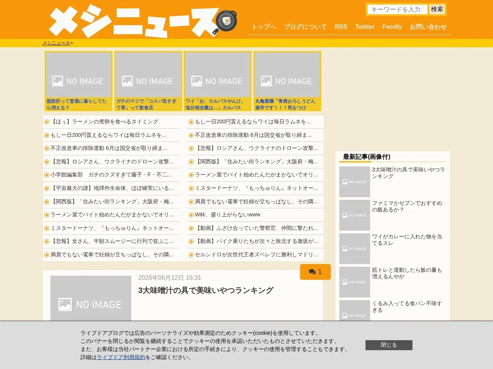Click bullet icon beside 【ほぅ】ラーメンの煮卵 headline

pyautogui.click(x=47, y=122)
